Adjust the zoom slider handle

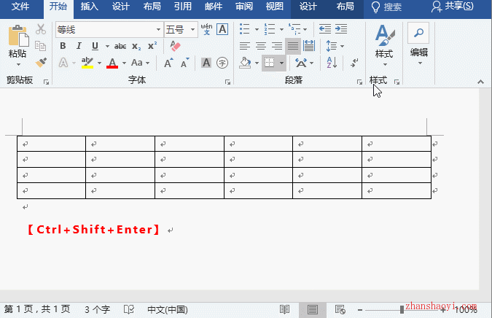(402, 310)
